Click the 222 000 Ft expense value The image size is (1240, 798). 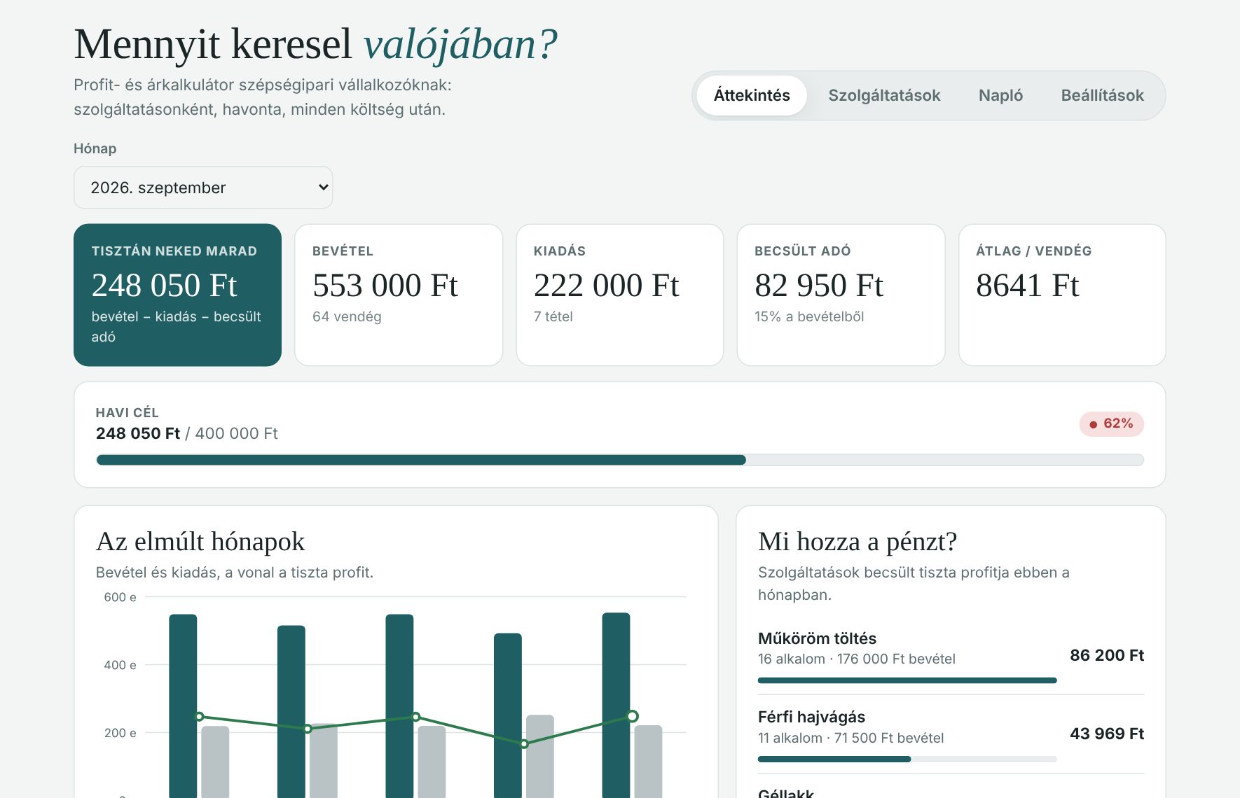click(x=607, y=286)
